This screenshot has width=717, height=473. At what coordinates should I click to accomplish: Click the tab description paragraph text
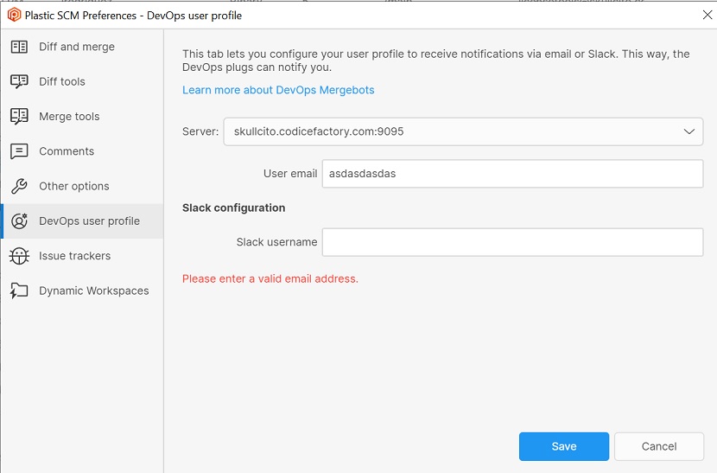[435, 61]
